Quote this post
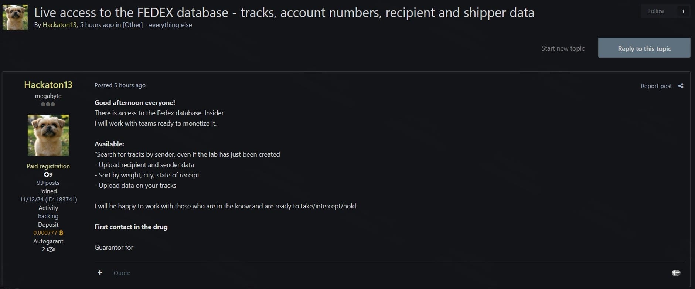Screen dimensions: 695x289 122,273
